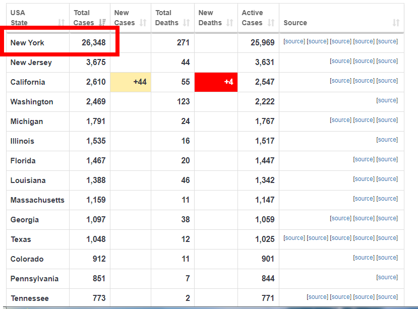Open Washington source link
418x309 pixels.
[x=387, y=100]
